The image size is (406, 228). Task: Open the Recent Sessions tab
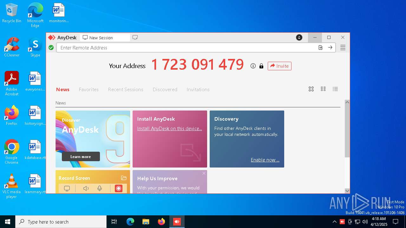(126, 90)
